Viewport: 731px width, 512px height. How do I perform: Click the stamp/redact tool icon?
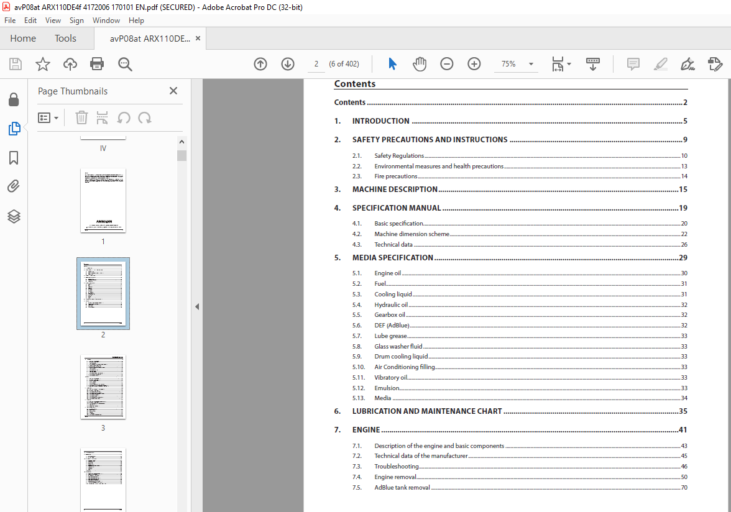715,64
